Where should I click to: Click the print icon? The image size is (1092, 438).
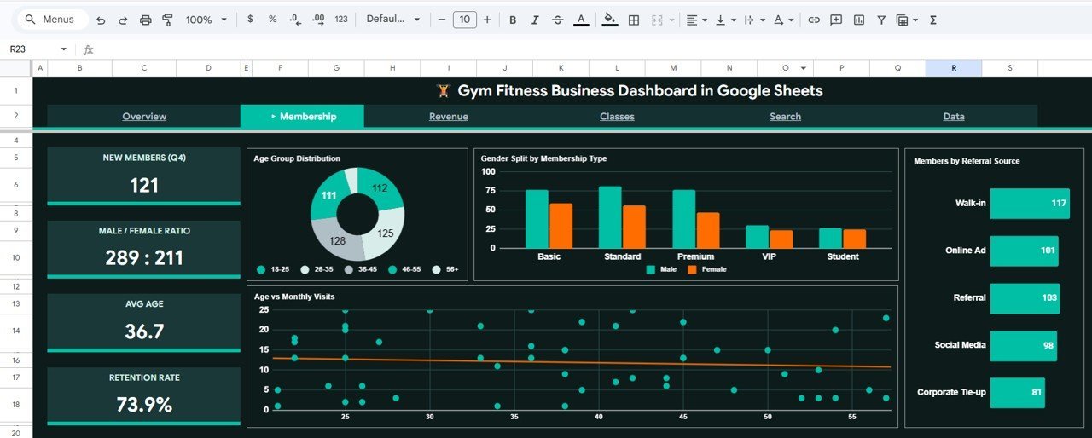tap(145, 20)
